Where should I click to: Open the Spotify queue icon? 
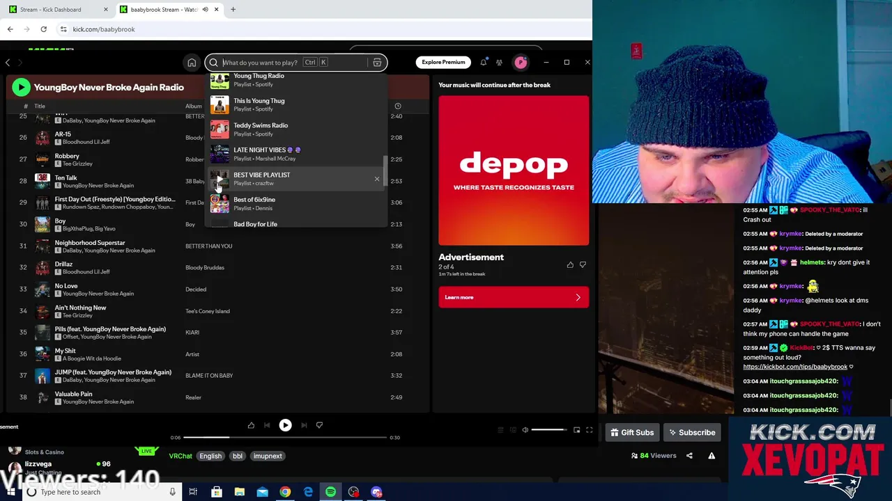(x=500, y=430)
